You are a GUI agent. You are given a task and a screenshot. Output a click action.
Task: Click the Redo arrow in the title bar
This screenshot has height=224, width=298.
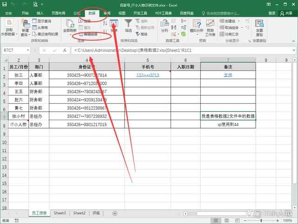[24, 4]
